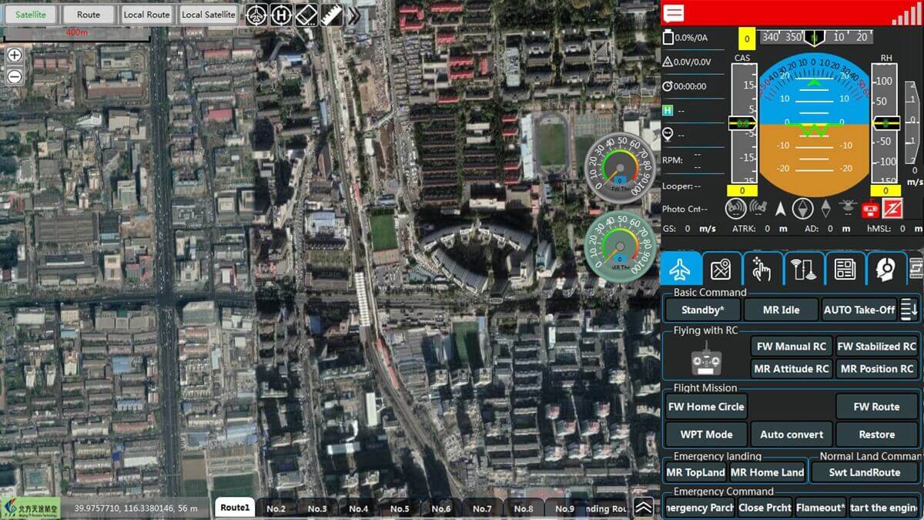Click the drone sensor status icon
The height and width of the screenshot is (520, 924).
tap(848, 208)
